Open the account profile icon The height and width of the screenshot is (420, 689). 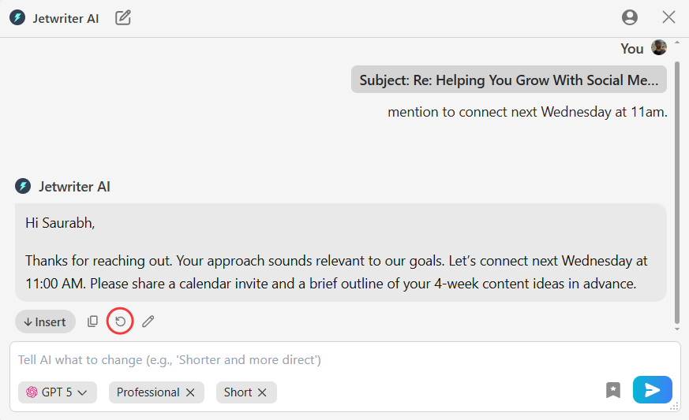click(x=629, y=17)
